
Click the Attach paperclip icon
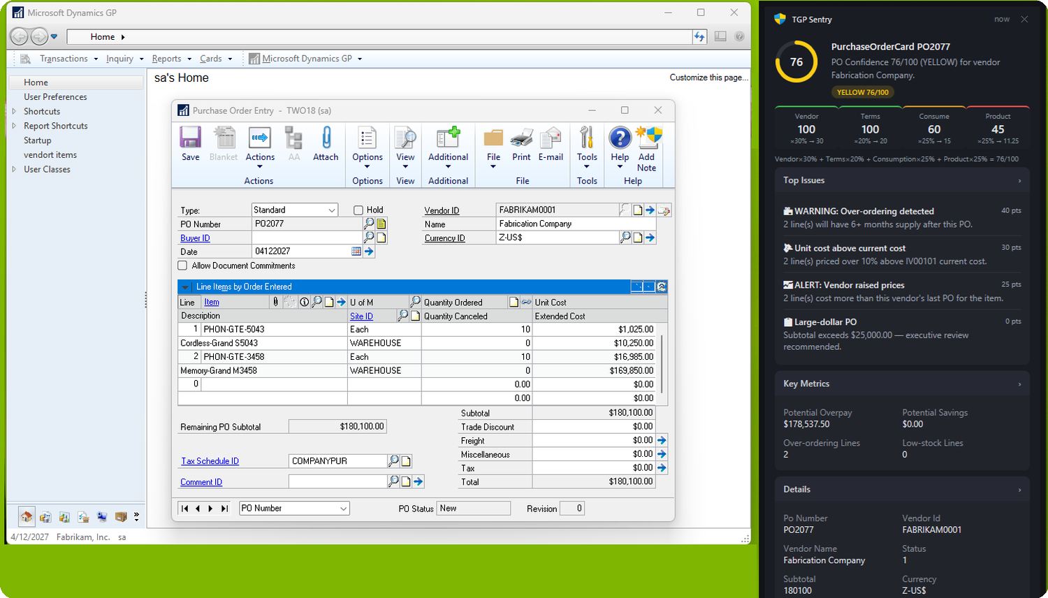[326, 138]
